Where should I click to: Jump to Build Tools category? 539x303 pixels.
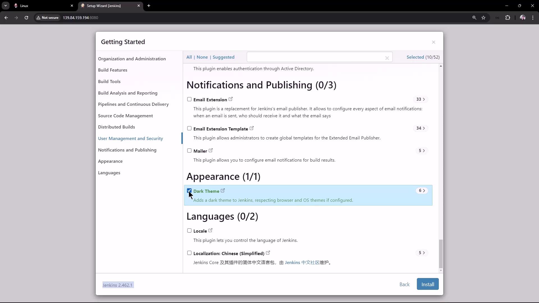click(x=109, y=82)
